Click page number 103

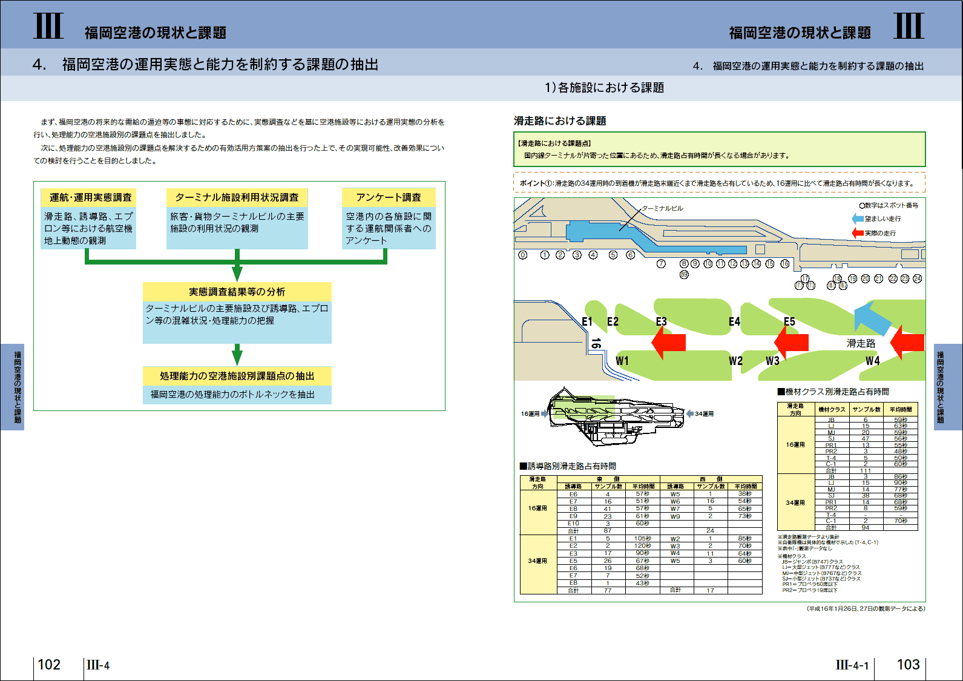pos(908,665)
